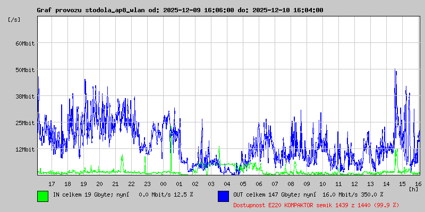
Task: Click the '10' hour tick label
Action: [322, 184]
